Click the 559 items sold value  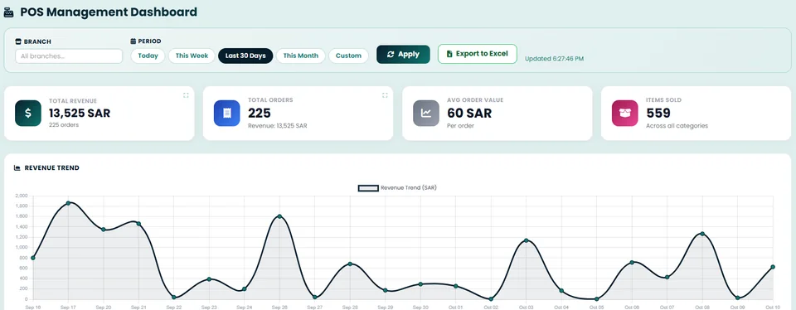[x=658, y=114]
